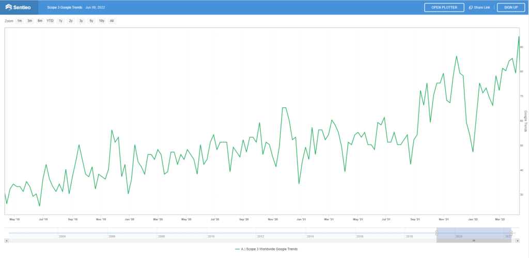Set zoom range to 3m
Image resolution: width=529 pixels, height=258 pixels.
coord(29,21)
